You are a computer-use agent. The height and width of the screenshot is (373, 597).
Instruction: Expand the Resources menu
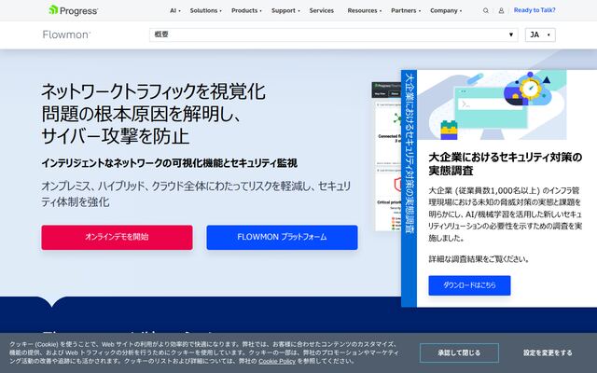tap(365, 10)
